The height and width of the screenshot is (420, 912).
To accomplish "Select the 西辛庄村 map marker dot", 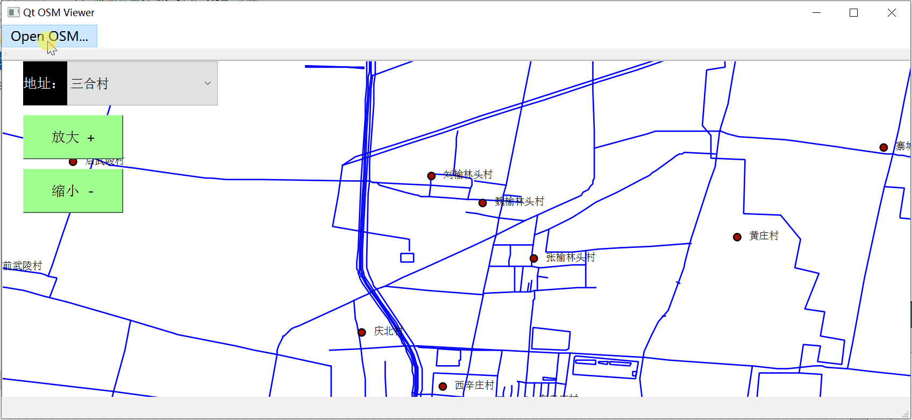I will [443, 387].
